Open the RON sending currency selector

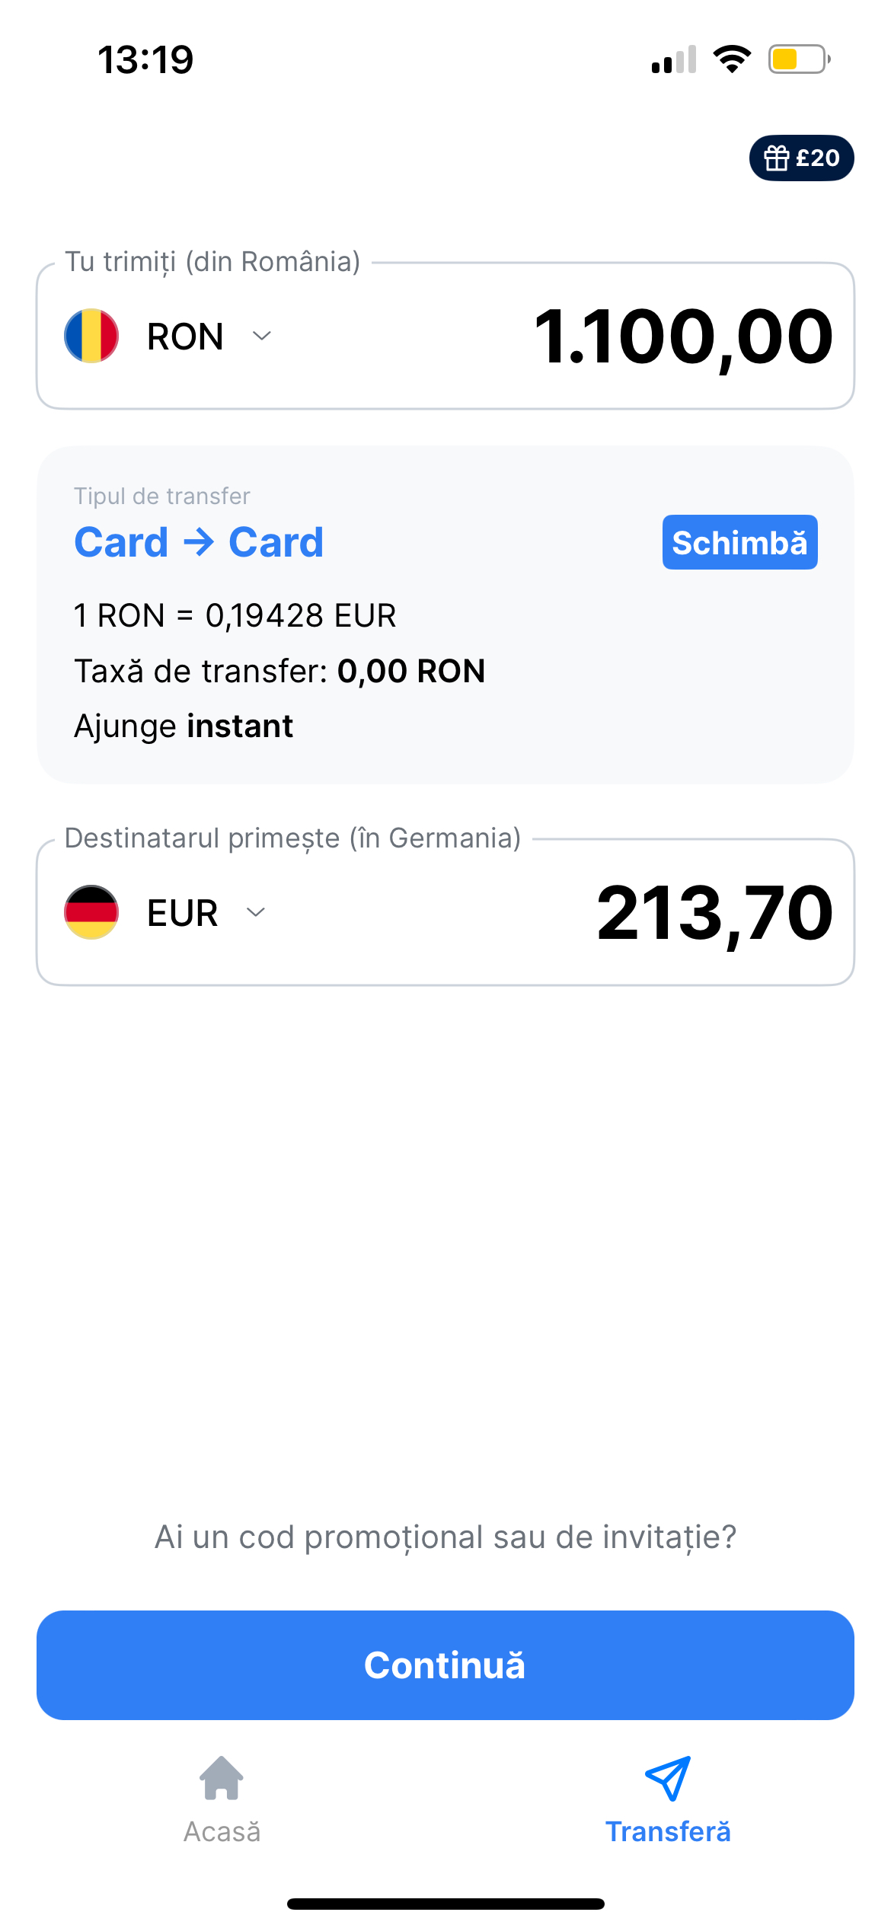point(185,336)
